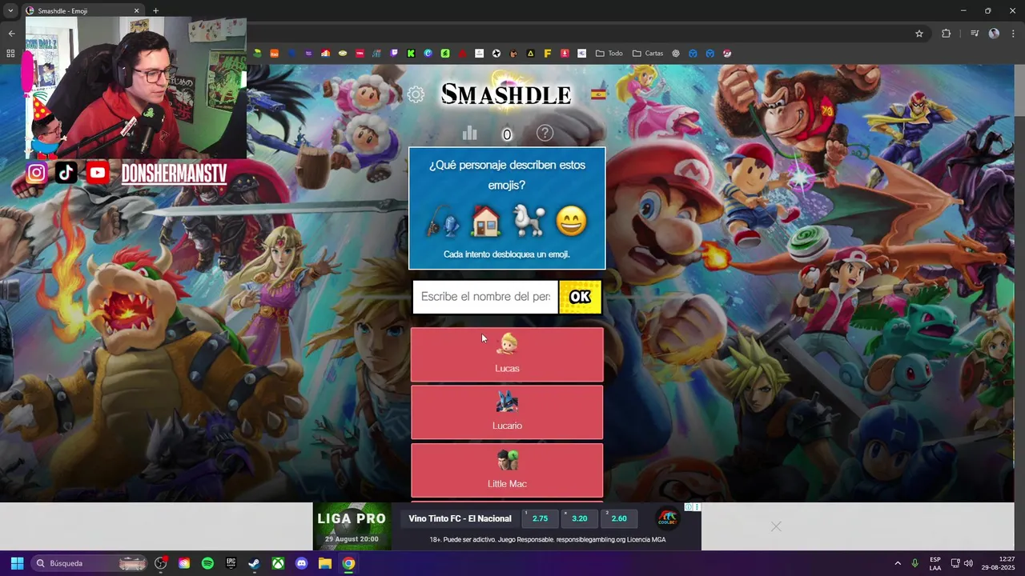Open Spotify from the taskbar

207,563
